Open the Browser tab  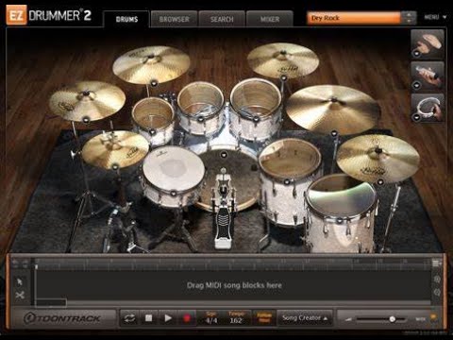tap(174, 19)
